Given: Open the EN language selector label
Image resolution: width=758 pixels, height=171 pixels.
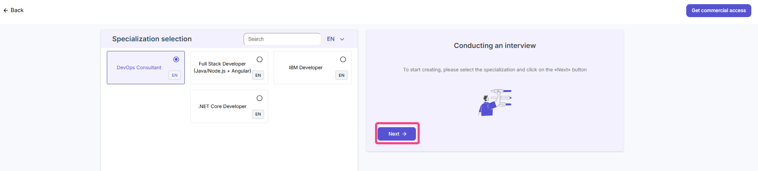Looking at the screenshot, I should pos(331,39).
